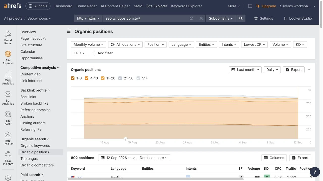Screen dimensions: 323x181
Task: Open Settings with gear icon
Action: pyautogui.click(x=263, y=18)
